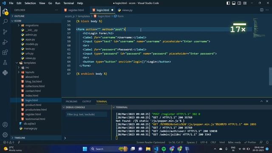Screen dimensions: 272x153
Task: Toggle primary side bar layout icon
Action: pyautogui.click(x=228, y=3)
